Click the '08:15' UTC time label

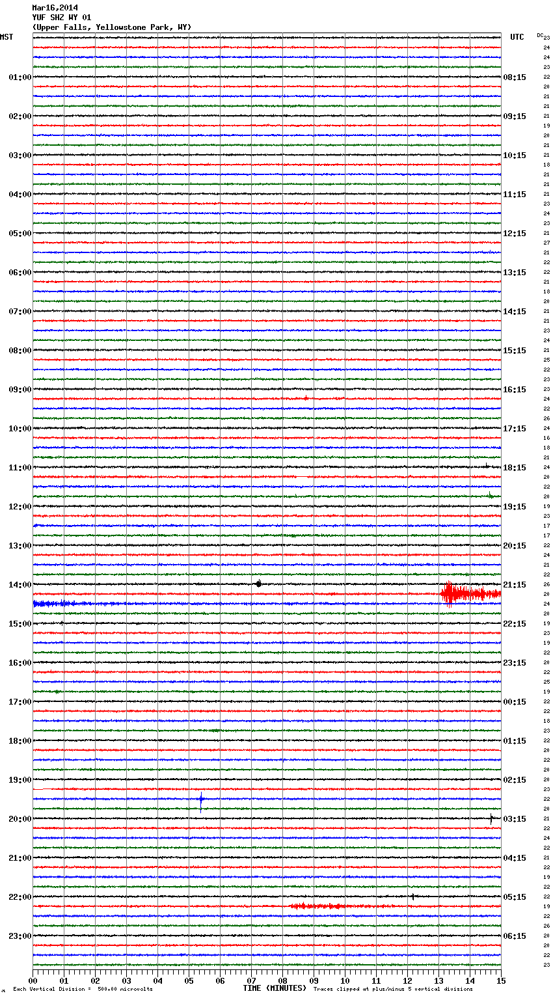coord(515,77)
